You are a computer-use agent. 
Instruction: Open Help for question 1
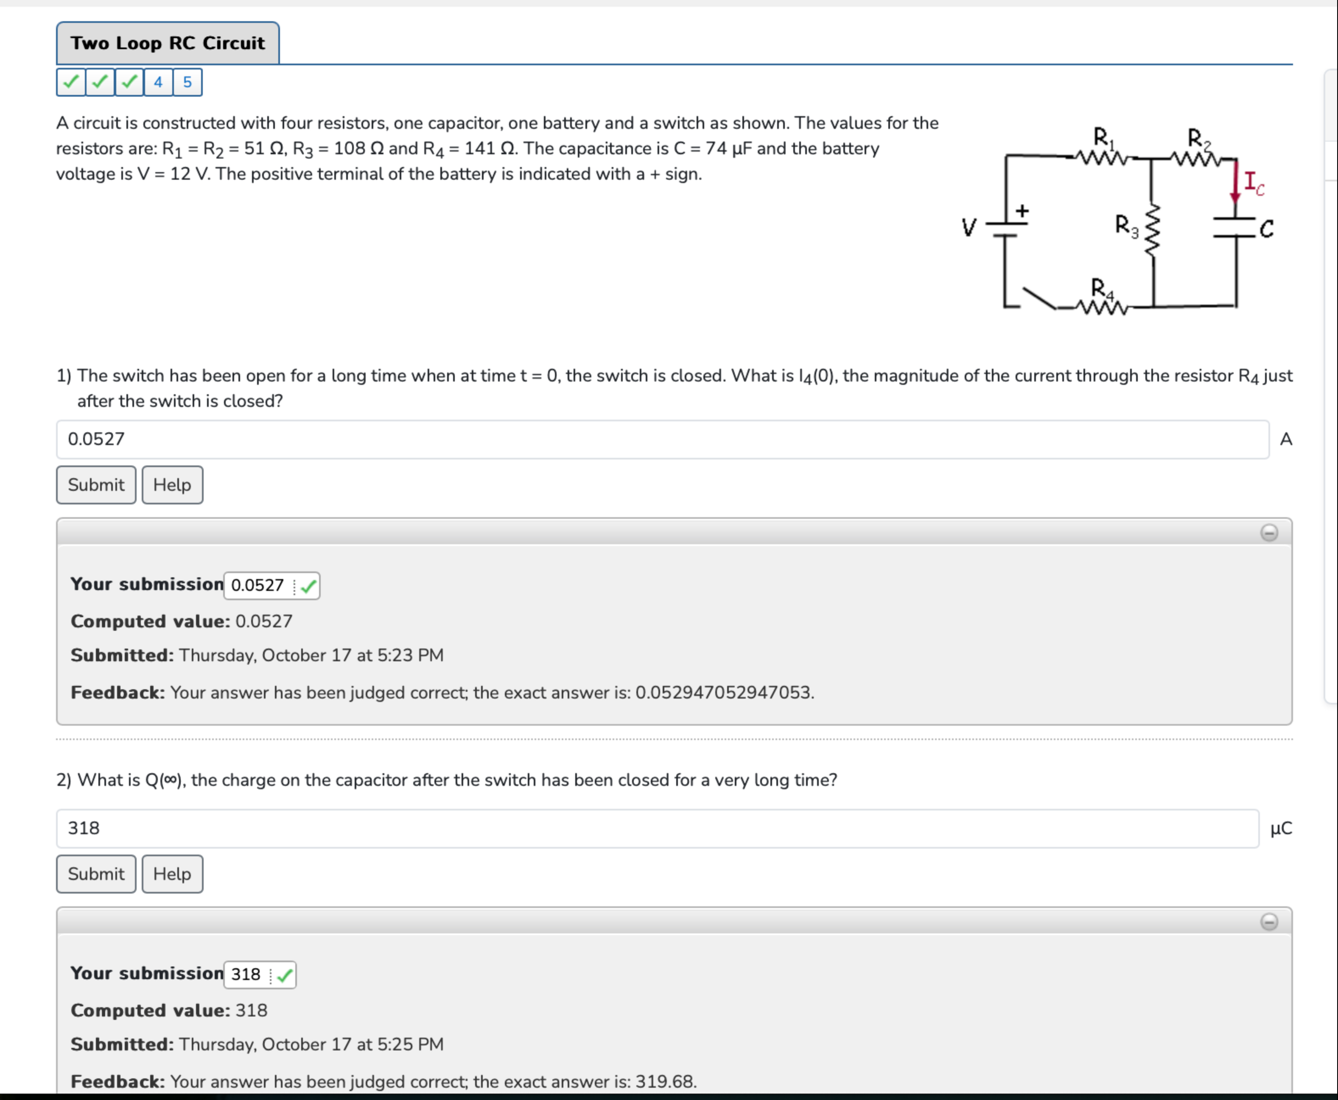(172, 485)
